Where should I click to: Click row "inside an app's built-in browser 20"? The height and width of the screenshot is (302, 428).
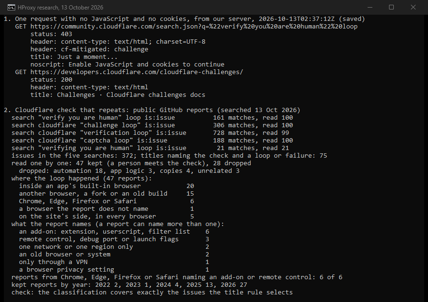107,186
